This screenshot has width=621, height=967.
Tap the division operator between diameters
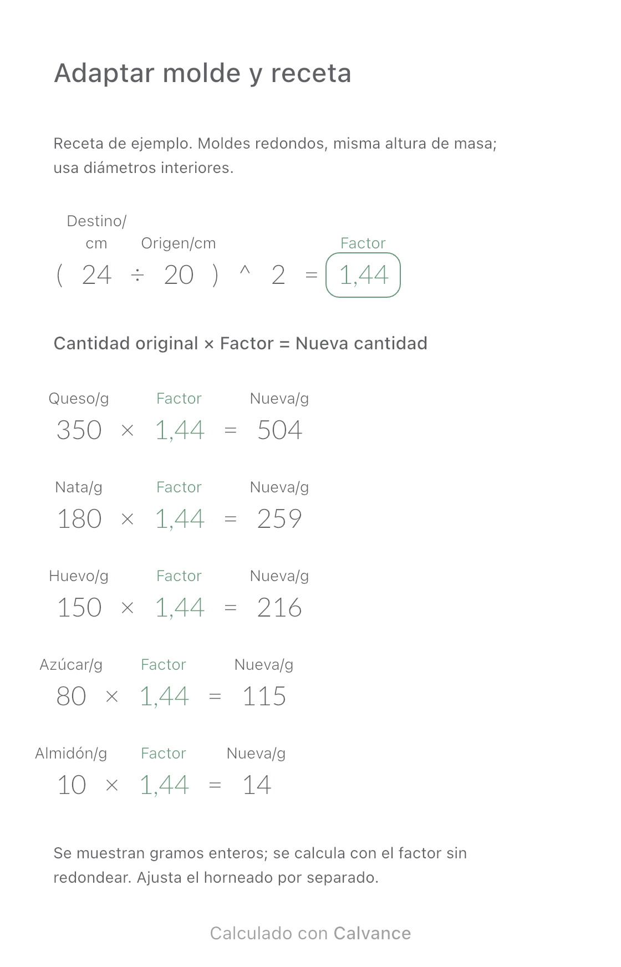coord(138,275)
